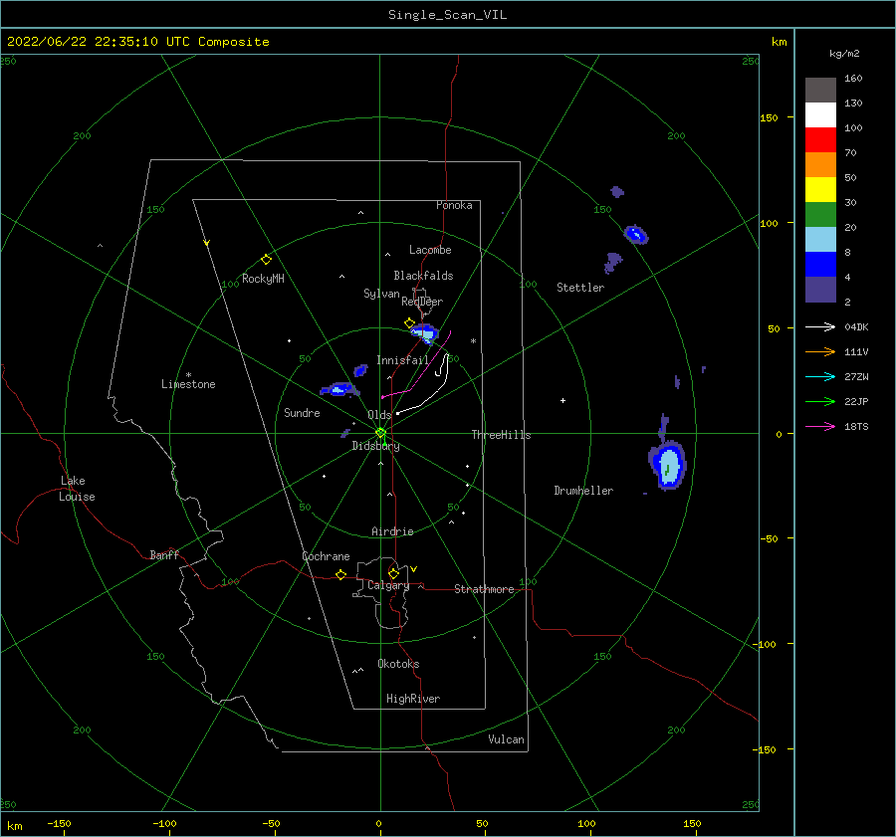
Task: Click the HighRiver town label
Action: tap(413, 699)
